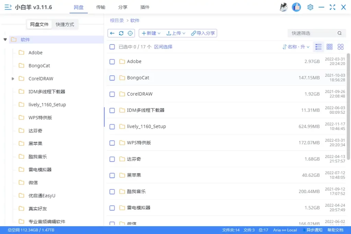Open the 插件 menu item
The width and height of the screenshot is (351, 234).
pyautogui.click(x=145, y=7)
